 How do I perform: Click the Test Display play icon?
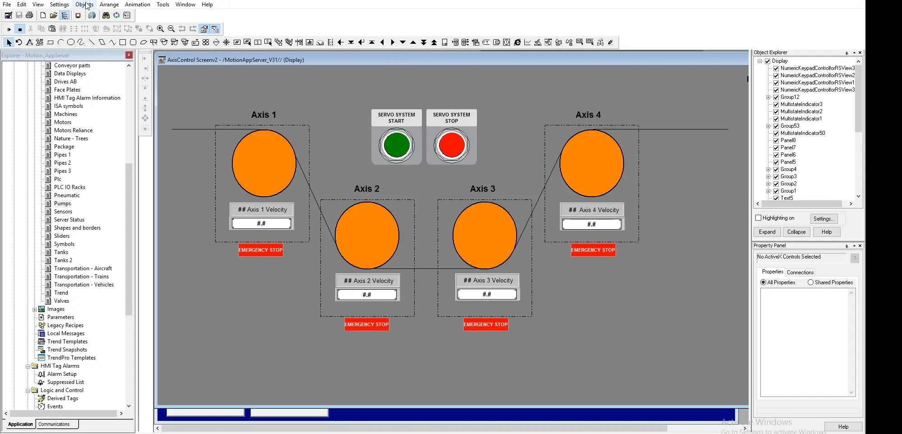click(x=9, y=29)
